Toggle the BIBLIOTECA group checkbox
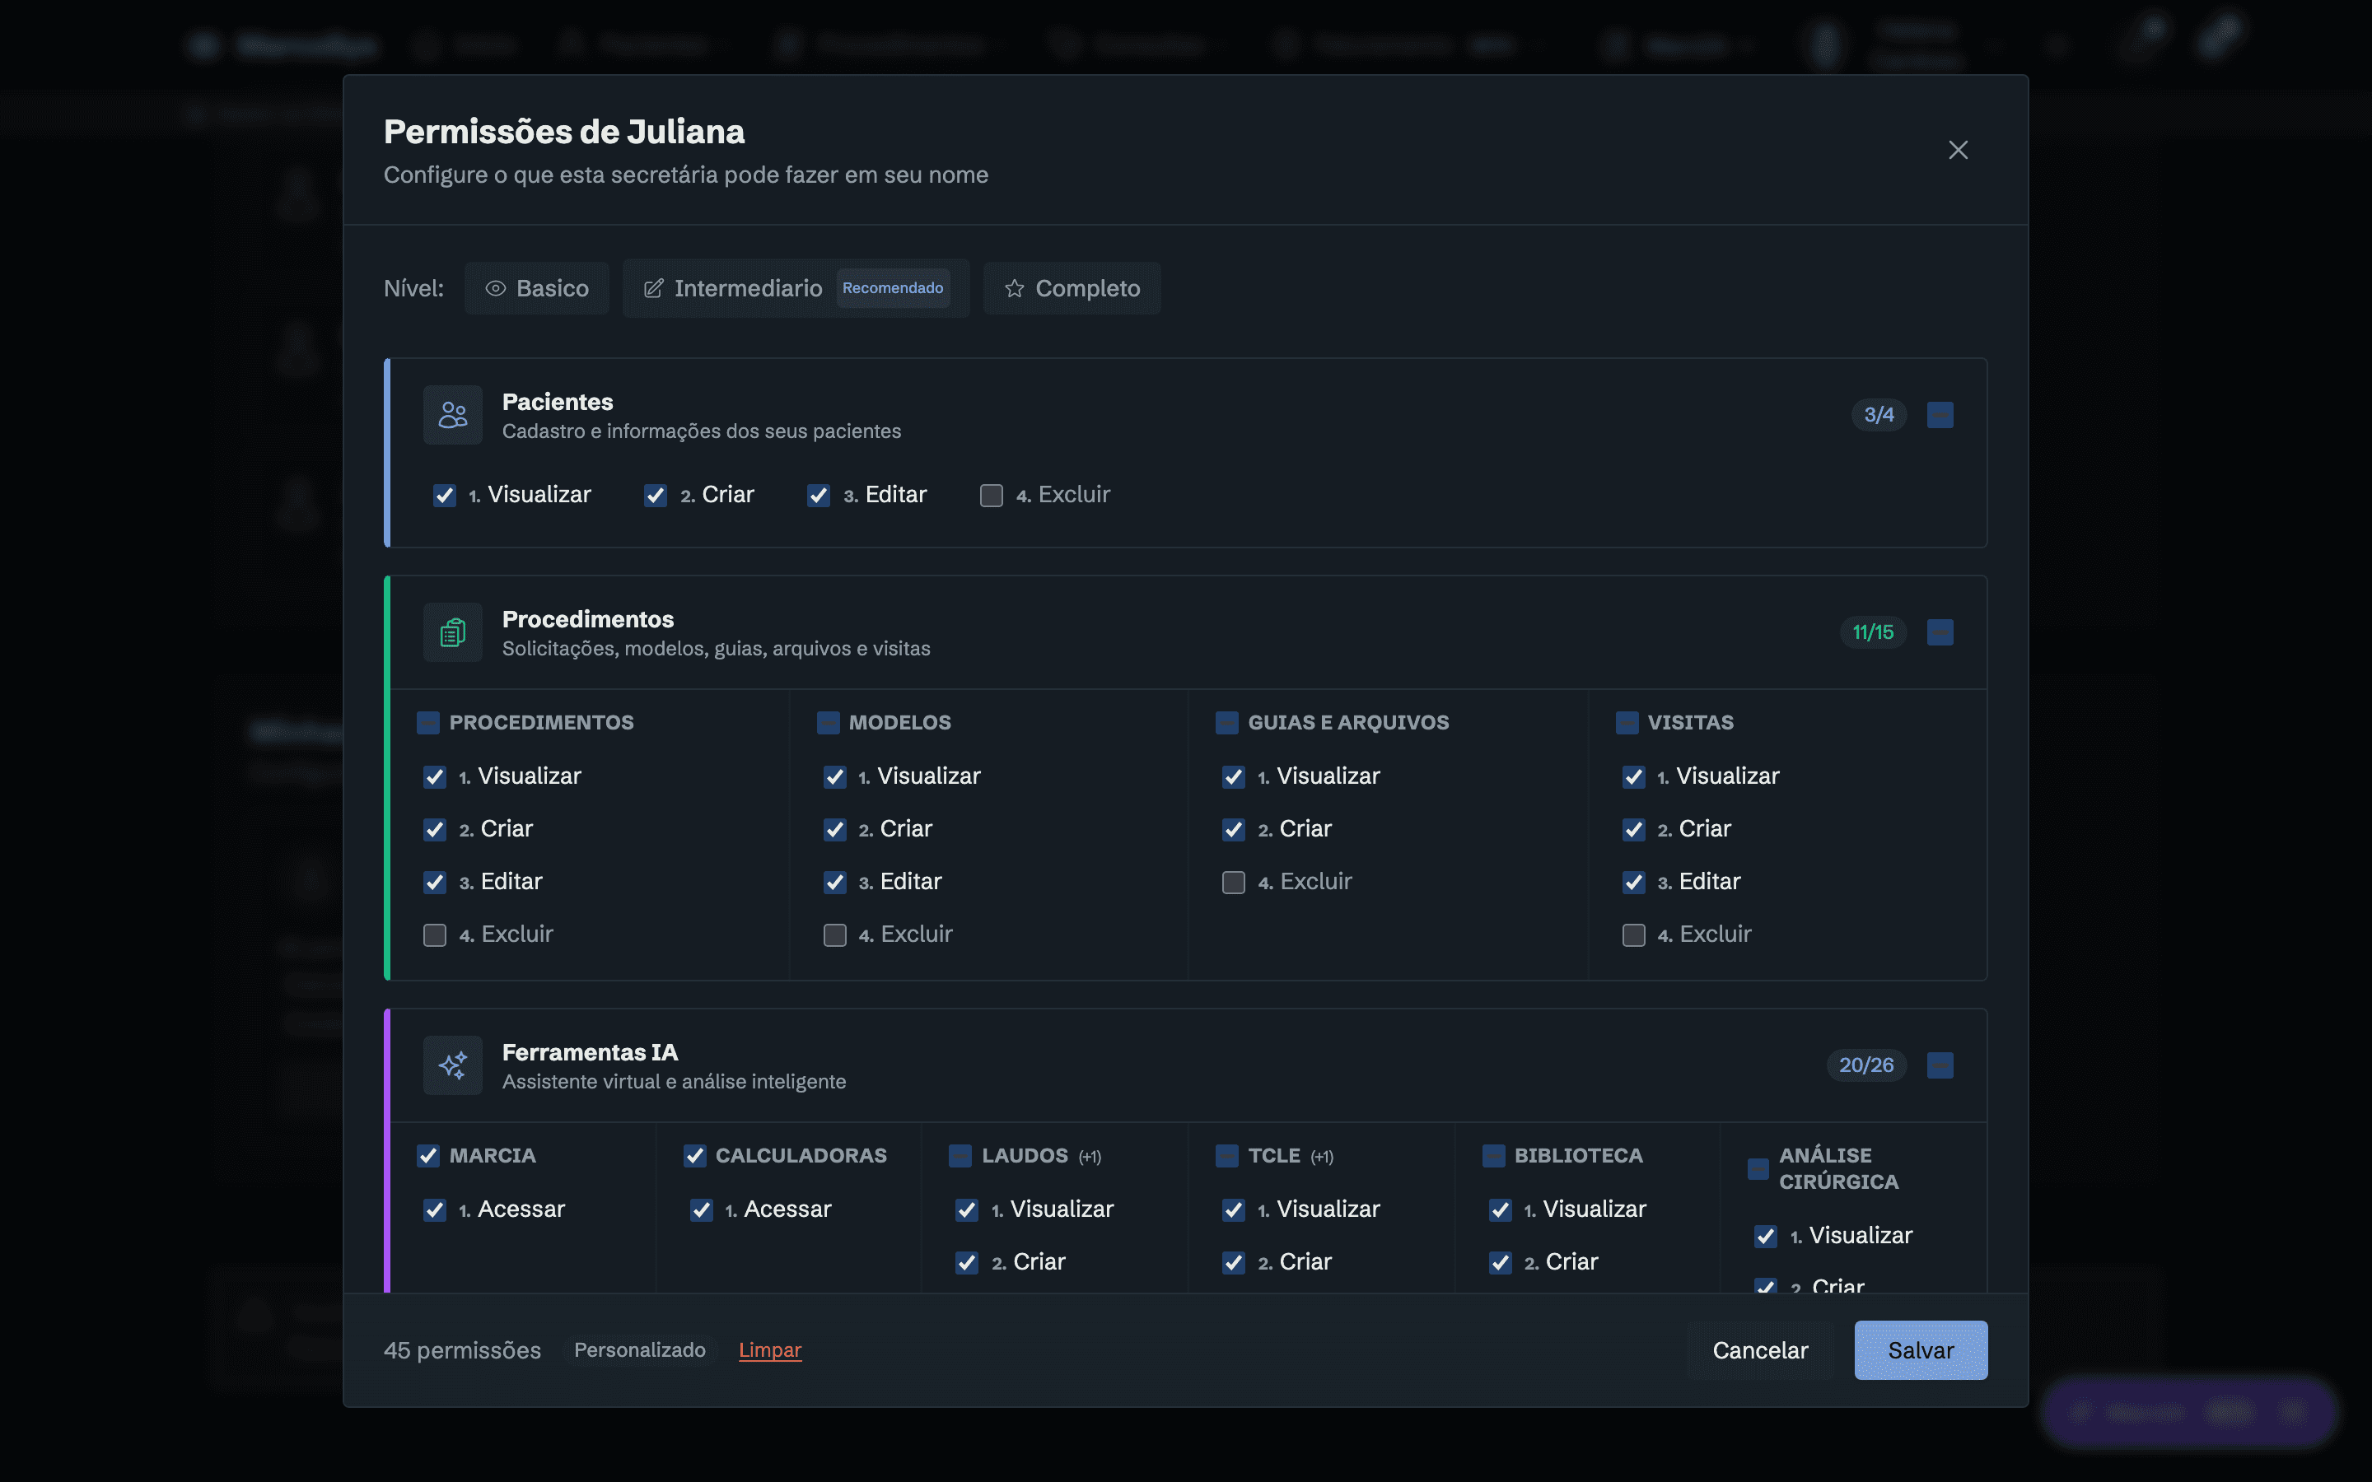Viewport: 2372px width, 1482px height. [x=1494, y=1157]
